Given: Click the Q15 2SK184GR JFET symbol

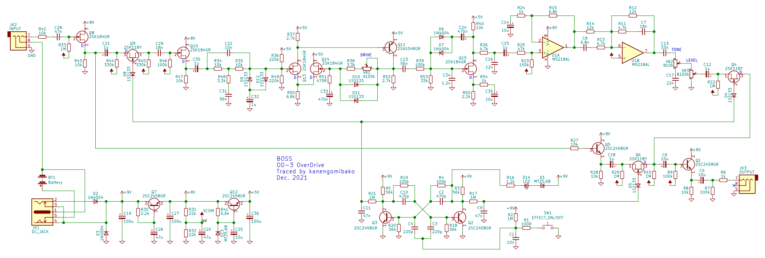Looking at the screenshot, I should click(x=470, y=69).
